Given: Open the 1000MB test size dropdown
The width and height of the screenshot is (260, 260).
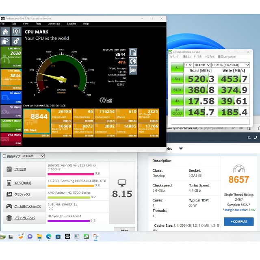Looking at the screenshot, I should tap(202, 65).
